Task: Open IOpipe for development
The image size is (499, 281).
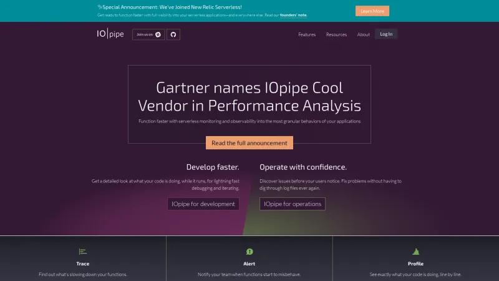Action: [x=203, y=204]
